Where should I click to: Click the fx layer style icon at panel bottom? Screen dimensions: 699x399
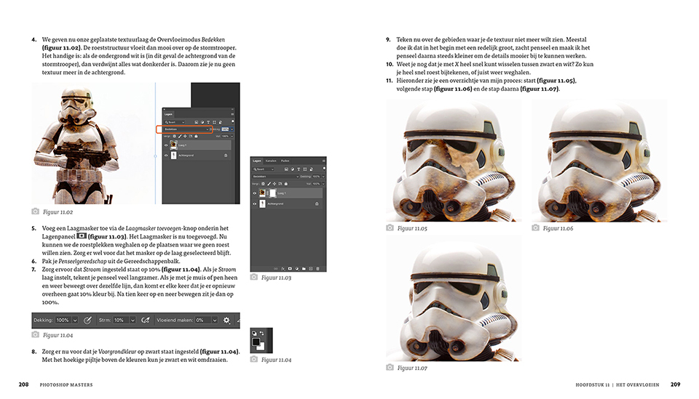point(283,269)
